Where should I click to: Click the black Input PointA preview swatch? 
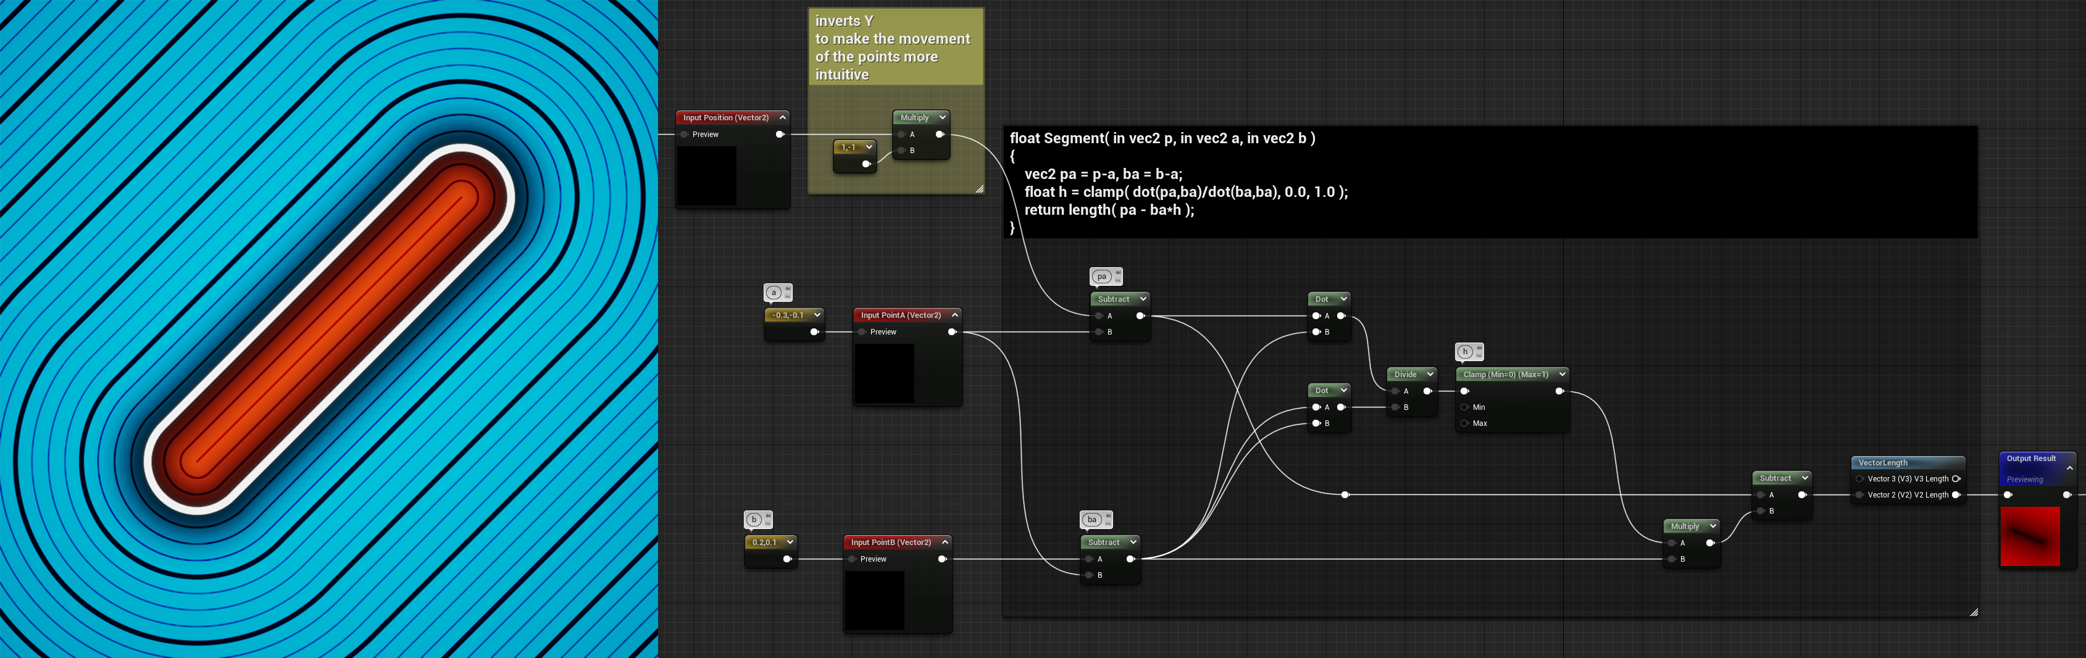pyautogui.click(x=884, y=373)
